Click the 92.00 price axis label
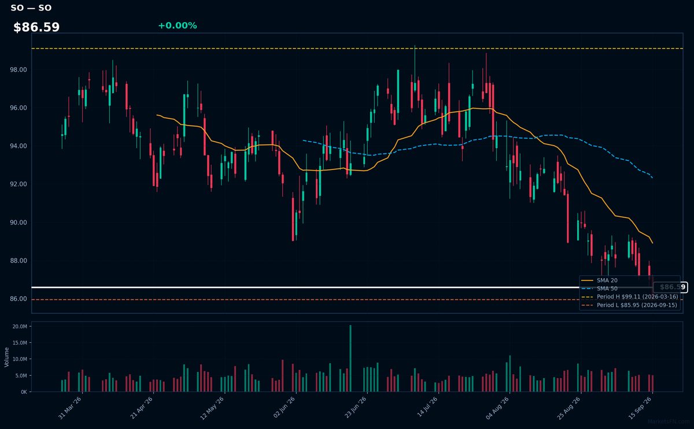The image size is (694, 429). (x=18, y=184)
